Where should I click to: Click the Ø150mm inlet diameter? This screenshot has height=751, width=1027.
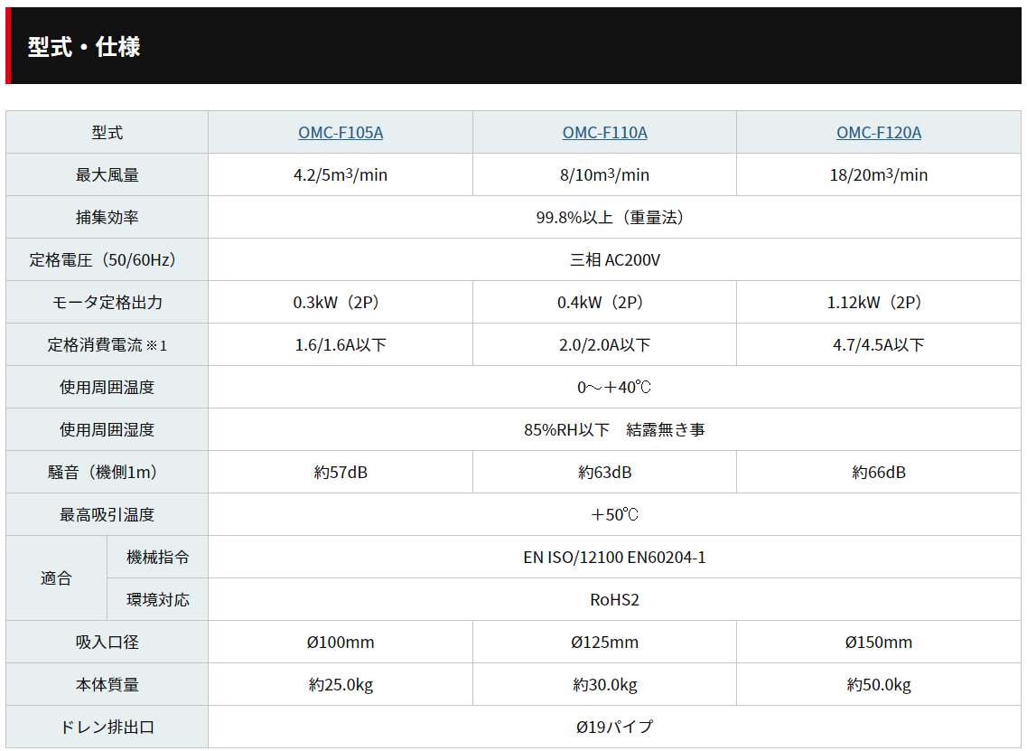(x=878, y=643)
